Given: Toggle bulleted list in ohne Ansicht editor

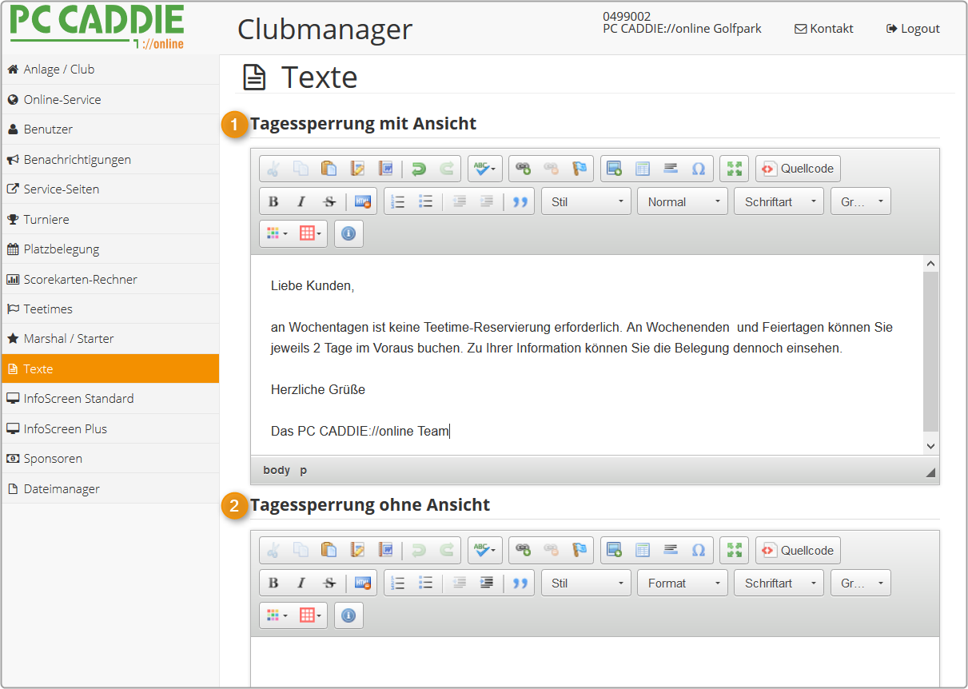Looking at the screenshot, I should [x=426, y=583].
